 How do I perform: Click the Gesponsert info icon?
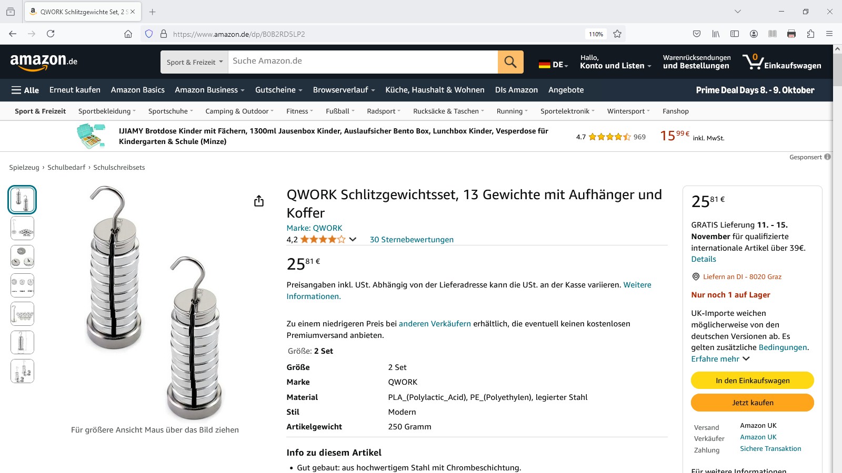point(827,157)
